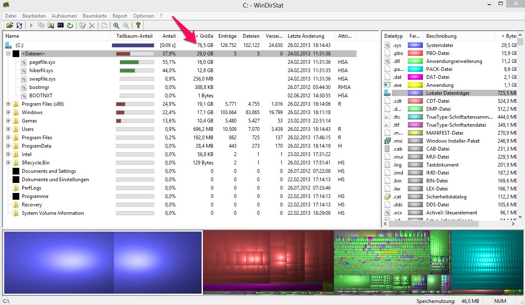Click the Refresh All toolbar icon
525x305 pixels.
pyautogui.click(x=19, y=26)
